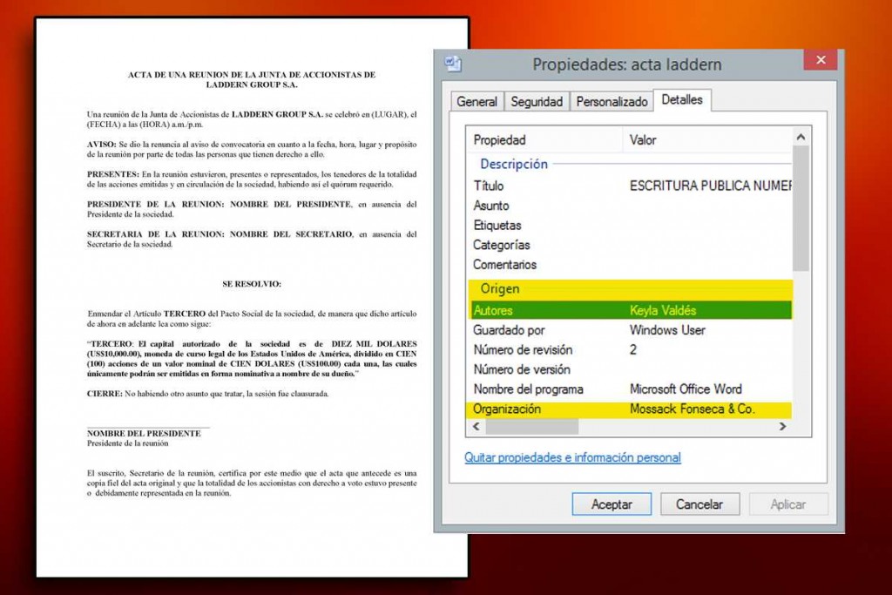Select the Personalizado tab
The height and width of the screenshot is (595, 892).
click(612, 102)
